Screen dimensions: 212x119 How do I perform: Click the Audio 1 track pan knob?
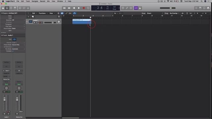tap(59, 21)
